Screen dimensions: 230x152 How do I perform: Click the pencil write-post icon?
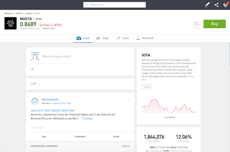207,5
